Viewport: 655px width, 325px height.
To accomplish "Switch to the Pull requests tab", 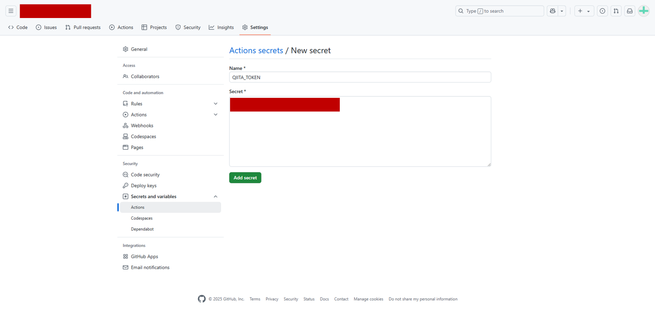I will click(83, 27).
